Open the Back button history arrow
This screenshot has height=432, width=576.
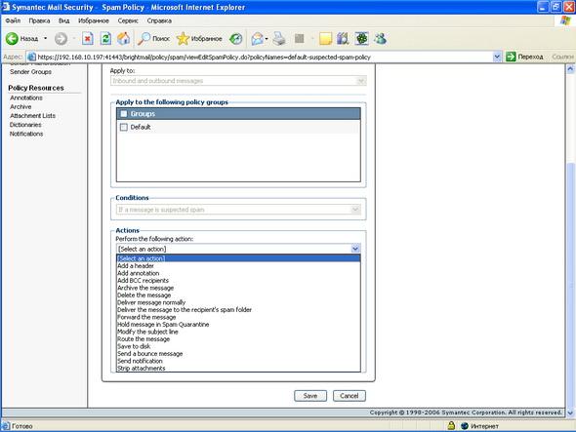click(46, 39)
